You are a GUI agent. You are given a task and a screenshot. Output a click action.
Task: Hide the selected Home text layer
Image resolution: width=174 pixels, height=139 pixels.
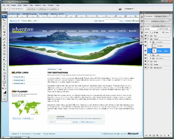click(x=146, y=51)
